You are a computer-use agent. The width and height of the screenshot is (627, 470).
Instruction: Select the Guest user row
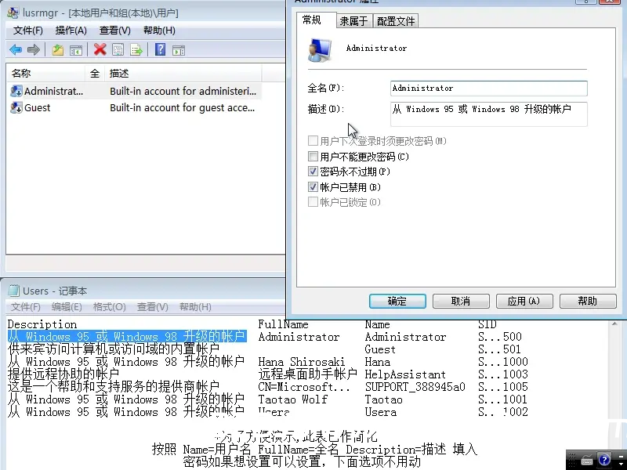(135, 107)
